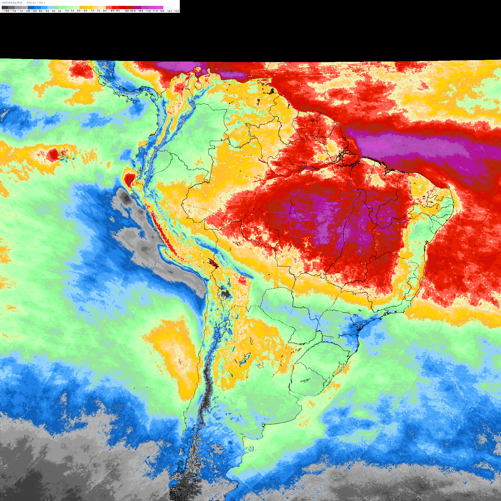Click the '8.0' legend value
Screen dimensions: 501x501
[105, 11]
